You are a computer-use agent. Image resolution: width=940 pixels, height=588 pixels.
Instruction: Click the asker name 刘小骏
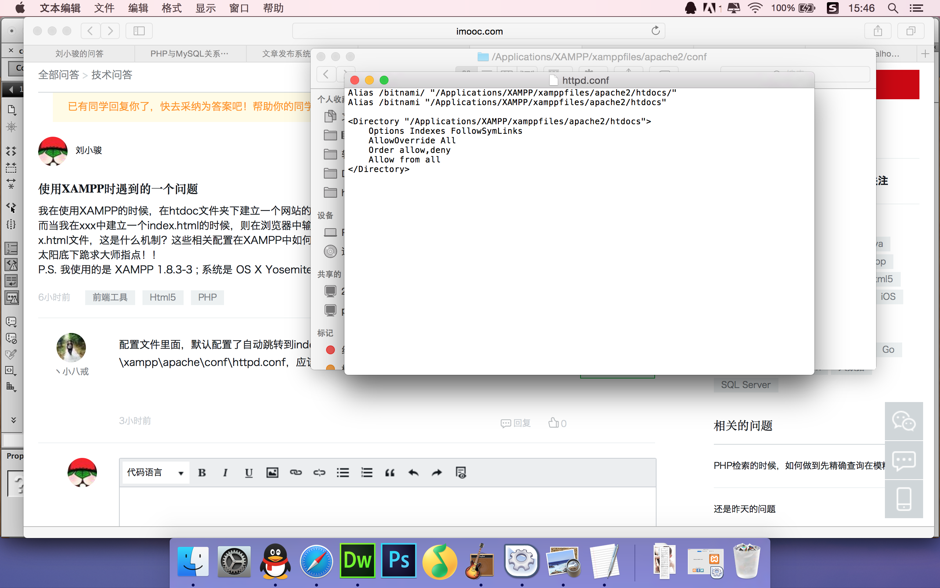click(x=88, y=150)
